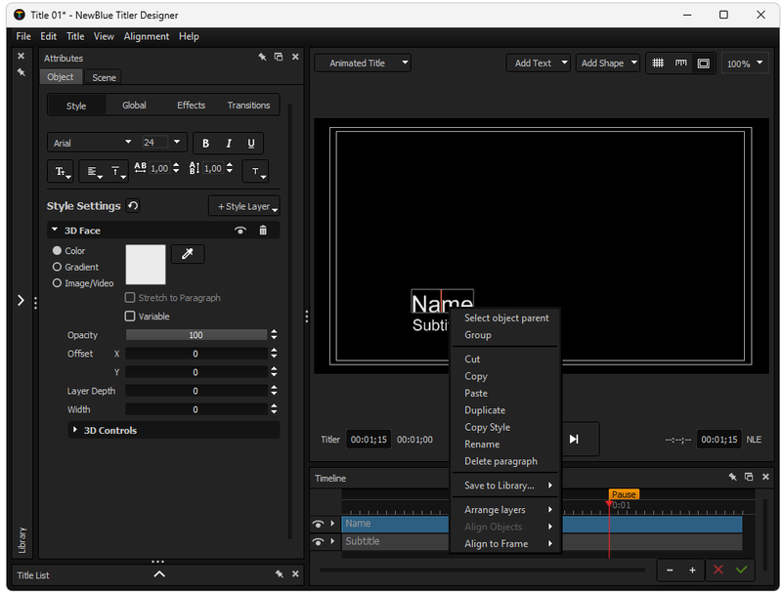This screenshot has height=594, width=782.
Task: Click the white 3D Face color swatch
Action: click(x=146, y=265)
